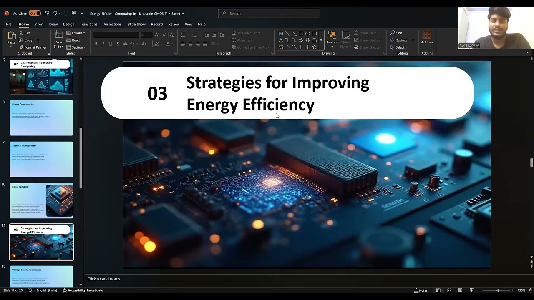
Task: Increase font size icon
Action: (157, 35)
